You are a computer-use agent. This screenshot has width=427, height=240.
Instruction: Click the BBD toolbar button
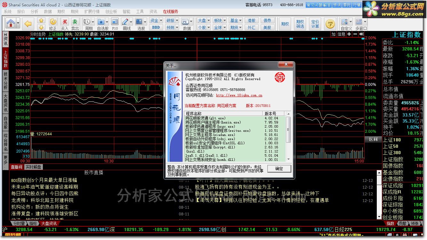pyautogui.click(x=156, y=27)
